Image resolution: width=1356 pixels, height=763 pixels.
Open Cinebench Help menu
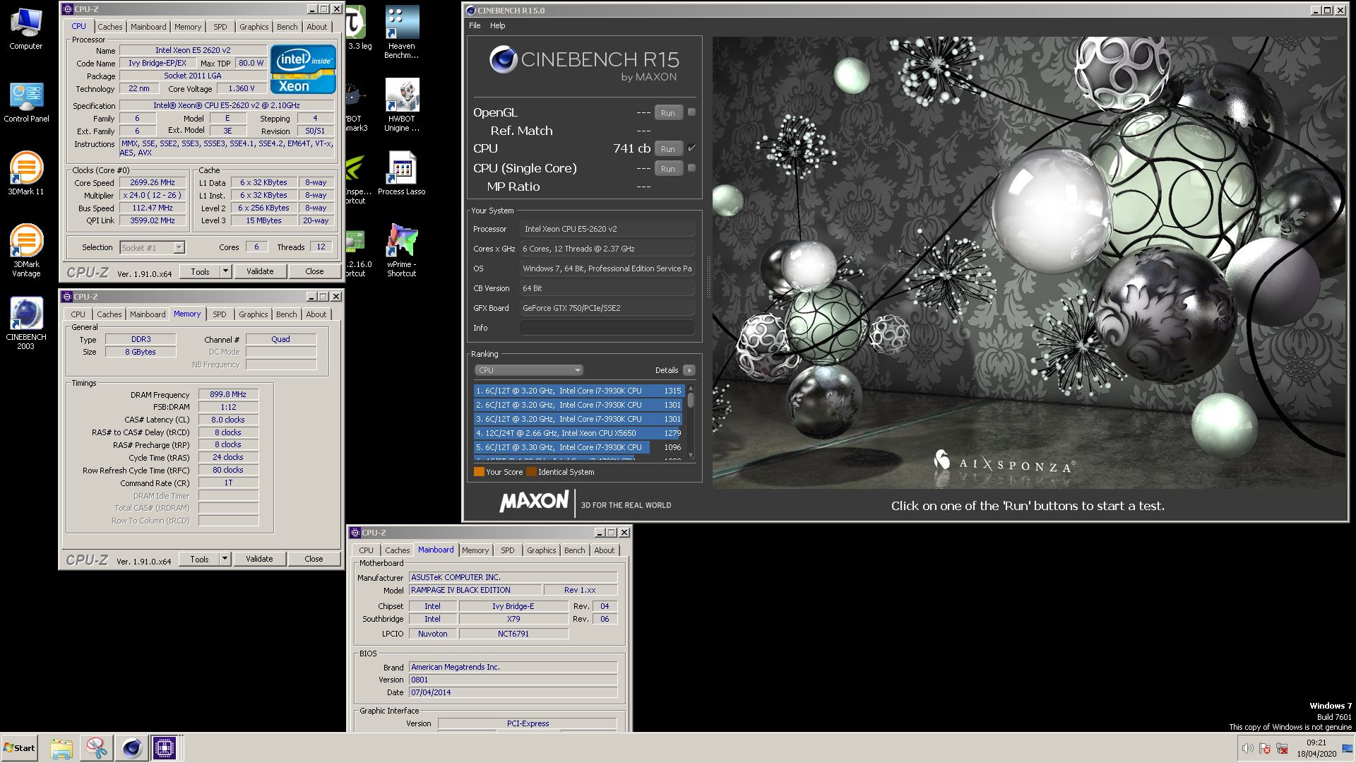click(498, 25)
